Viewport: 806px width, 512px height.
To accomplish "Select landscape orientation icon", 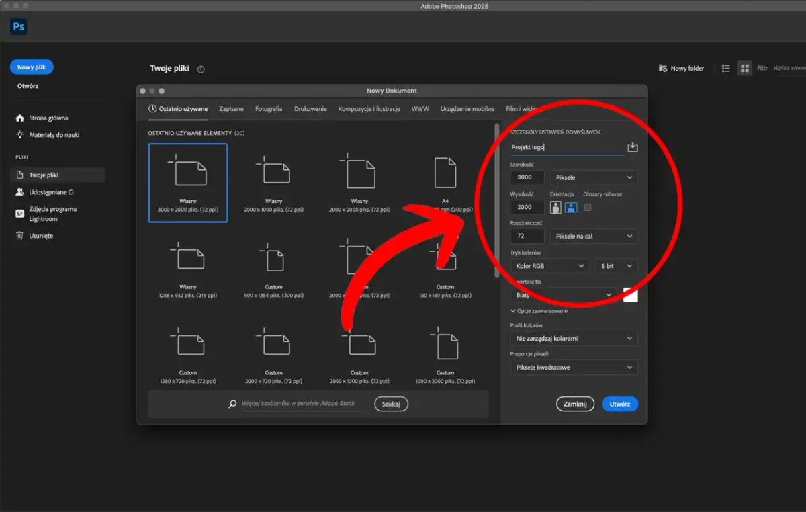I will (x=571, y=208).
